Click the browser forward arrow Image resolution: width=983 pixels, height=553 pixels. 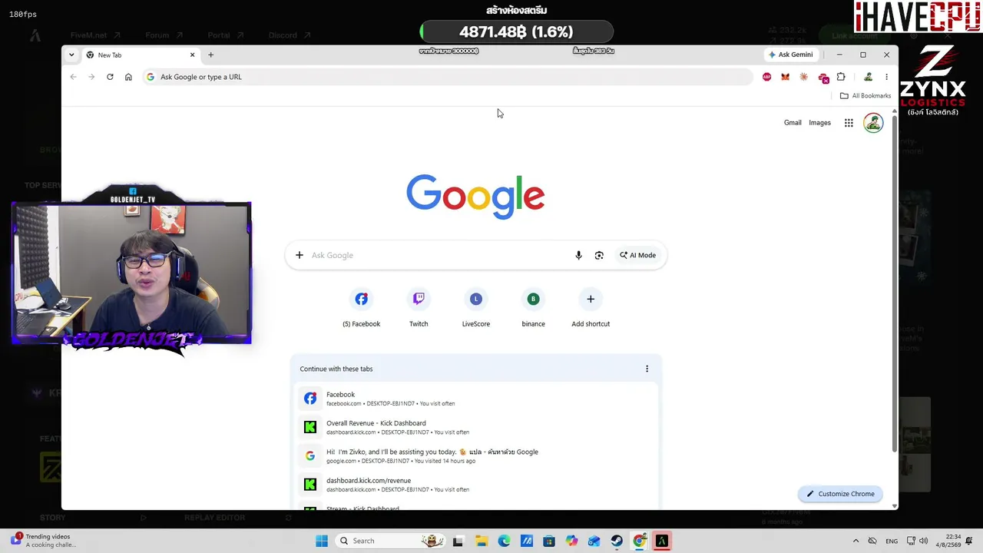coord(91,77)
